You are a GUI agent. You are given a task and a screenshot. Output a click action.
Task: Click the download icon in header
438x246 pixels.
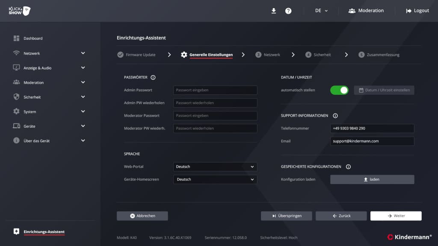click(274, 11)
